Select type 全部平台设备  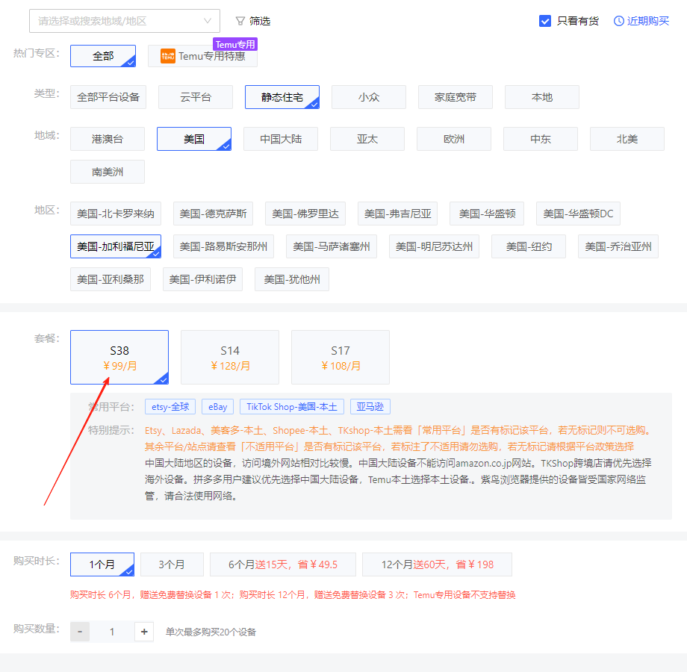coord(108,97)
